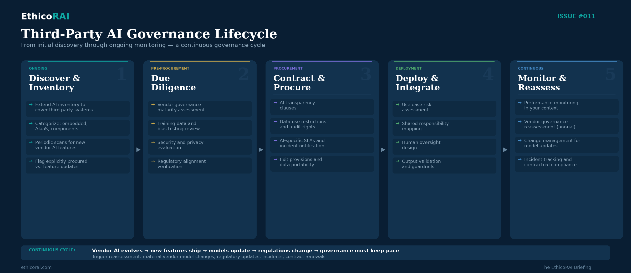Click the arrow icon beside 'Human oversight design'

[398, 142]
